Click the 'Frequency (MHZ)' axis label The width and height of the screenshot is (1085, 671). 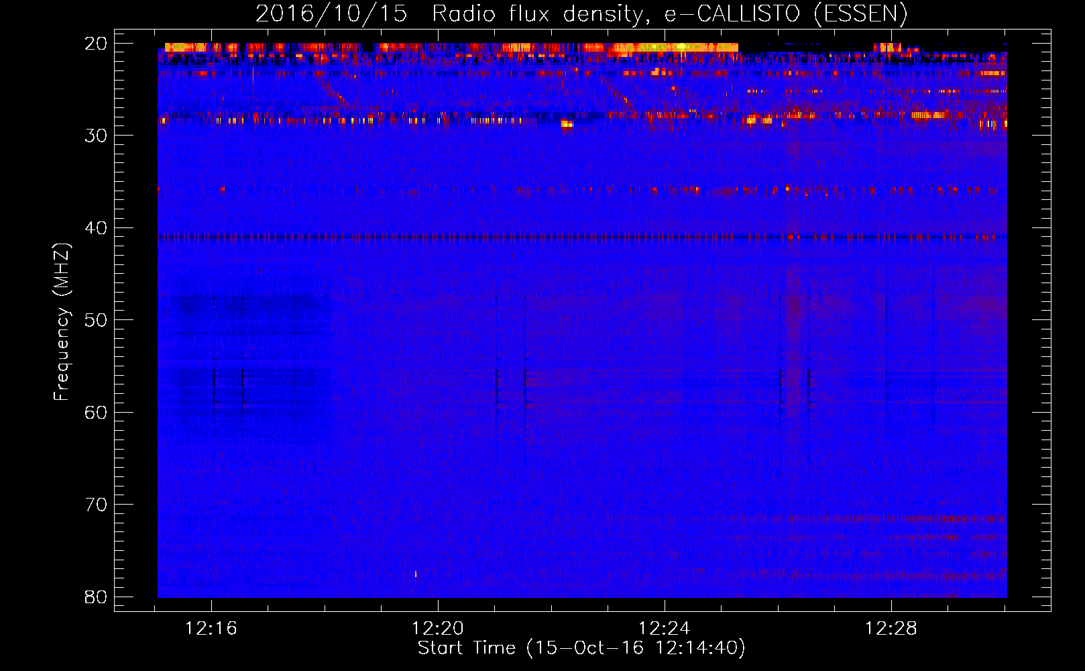62,322
